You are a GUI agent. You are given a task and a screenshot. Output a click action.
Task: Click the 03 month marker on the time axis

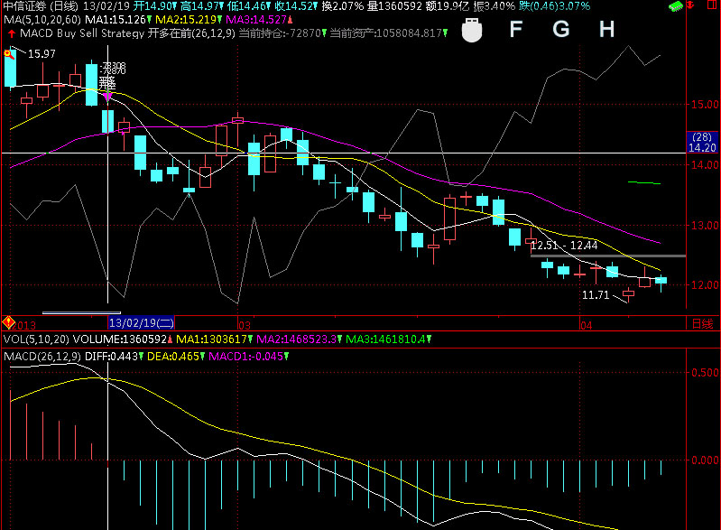[x=245, y=325]
